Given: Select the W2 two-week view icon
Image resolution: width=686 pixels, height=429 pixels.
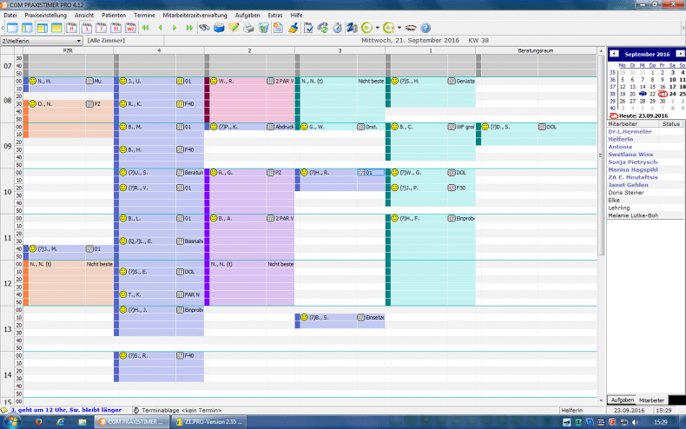Looking at the screenshot, I should [130, 28].
